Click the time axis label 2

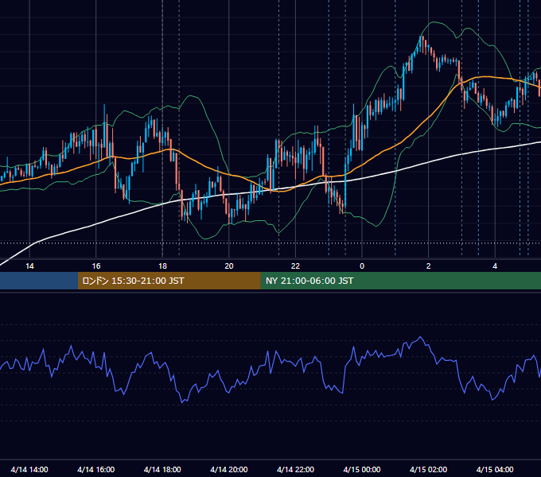tap(429, 266)
